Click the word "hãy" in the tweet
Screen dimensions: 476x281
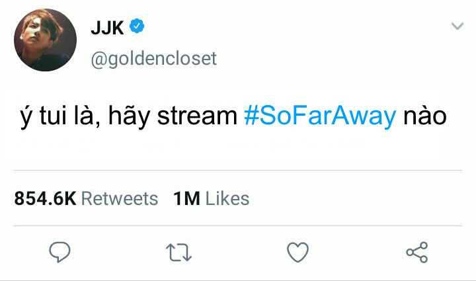[x=129, y=116]
